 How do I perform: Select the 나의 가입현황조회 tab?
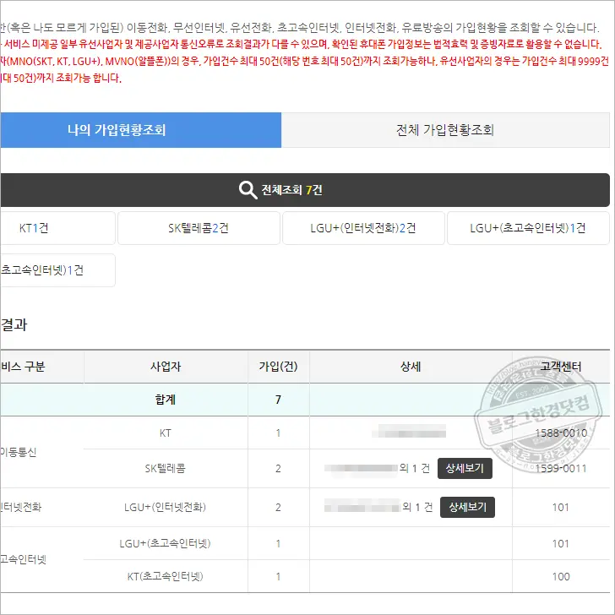click(x=140, y=130)
